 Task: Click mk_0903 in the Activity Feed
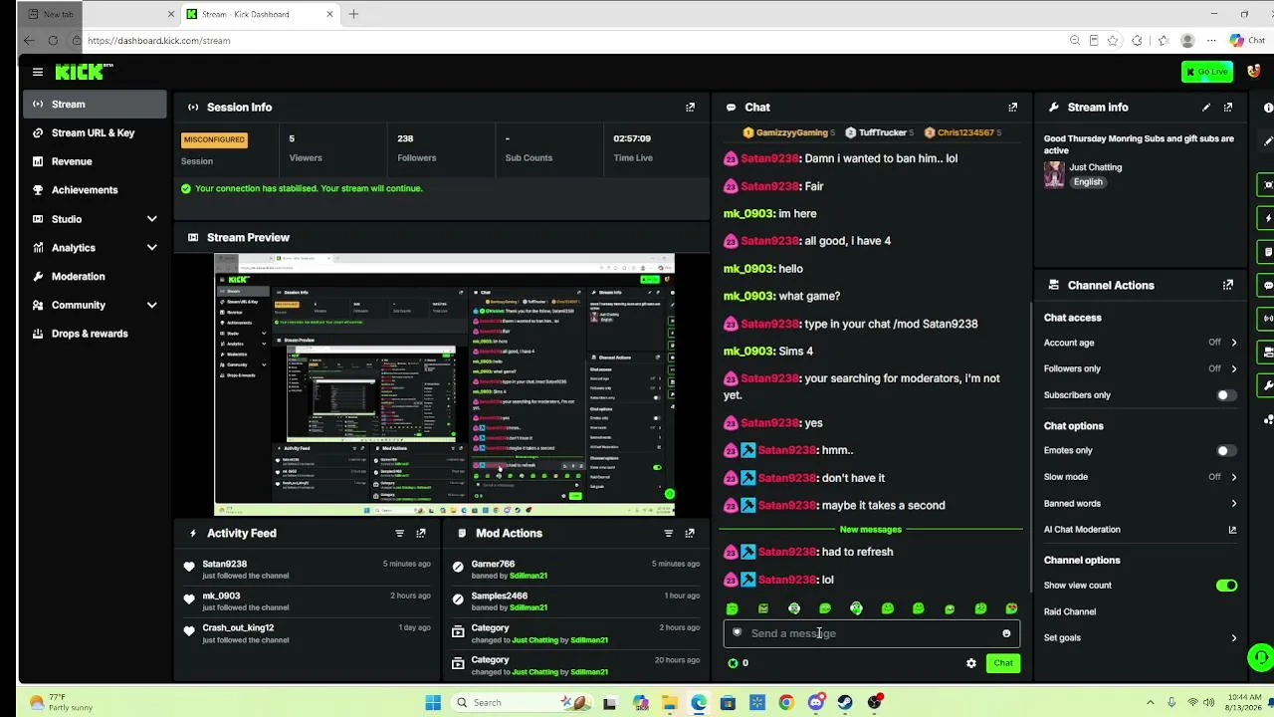coord(222,597)
